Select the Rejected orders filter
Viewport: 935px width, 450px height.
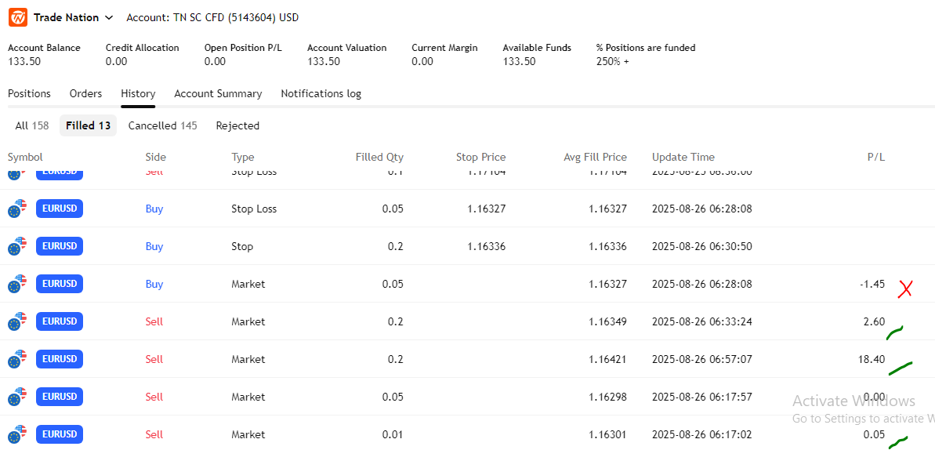[237, 125]
